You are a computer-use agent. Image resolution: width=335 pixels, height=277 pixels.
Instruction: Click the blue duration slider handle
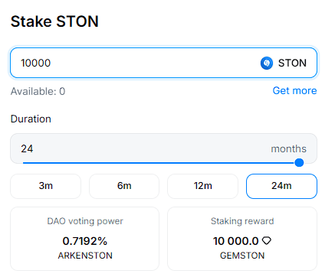(x=299, y=162)
